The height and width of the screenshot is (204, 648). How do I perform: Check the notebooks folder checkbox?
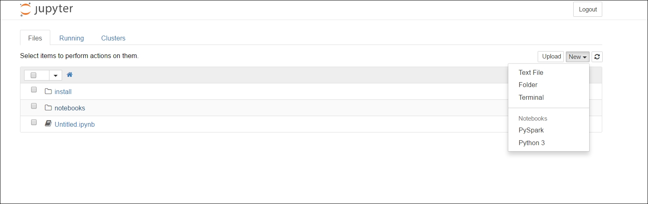(34, 106)
